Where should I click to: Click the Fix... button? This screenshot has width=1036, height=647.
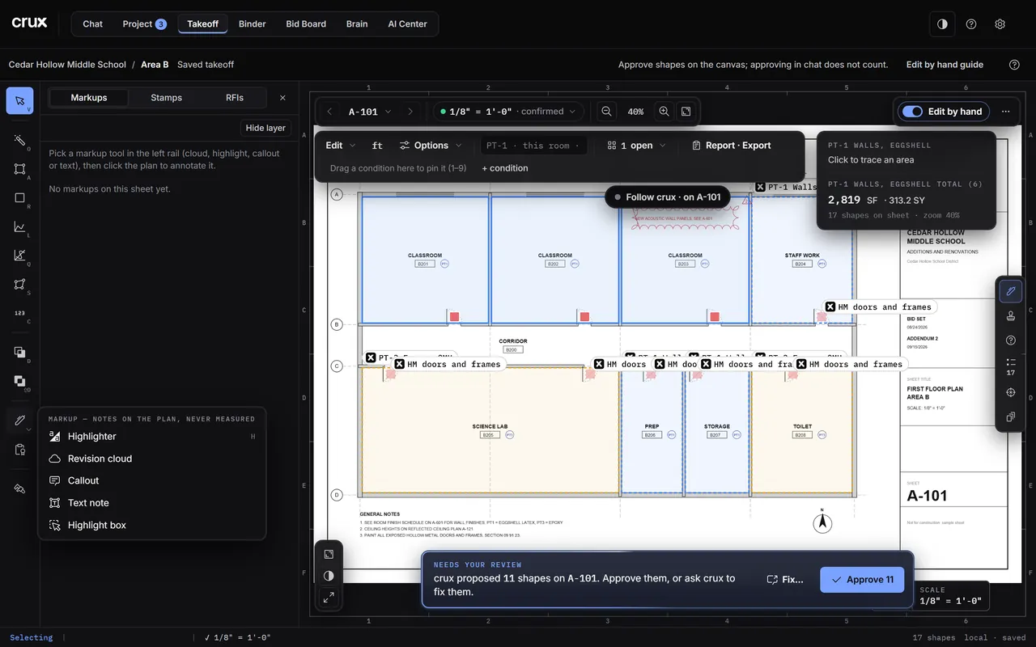(785, 579)
